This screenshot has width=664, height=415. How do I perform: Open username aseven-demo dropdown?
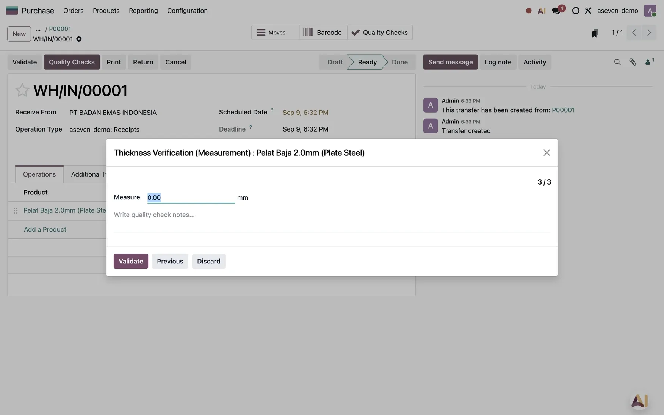(618, 11)
